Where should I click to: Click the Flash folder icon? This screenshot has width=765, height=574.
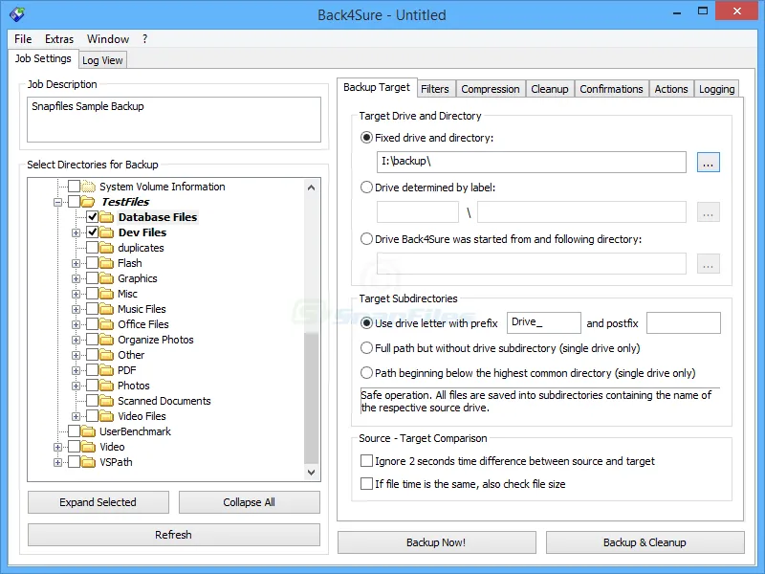(x=106, y=263)
